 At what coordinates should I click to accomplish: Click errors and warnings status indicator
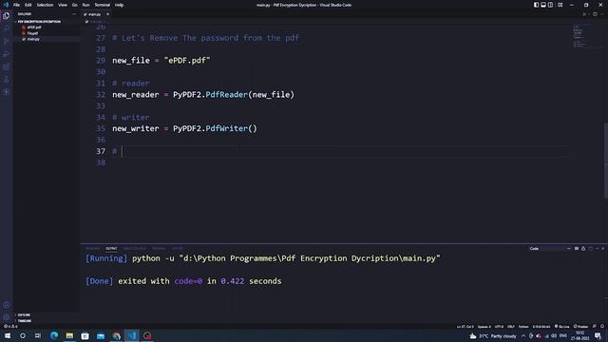[10, 327]
